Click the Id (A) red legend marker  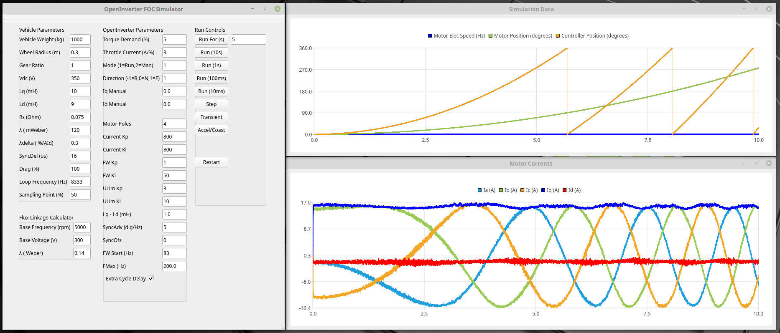565,190
